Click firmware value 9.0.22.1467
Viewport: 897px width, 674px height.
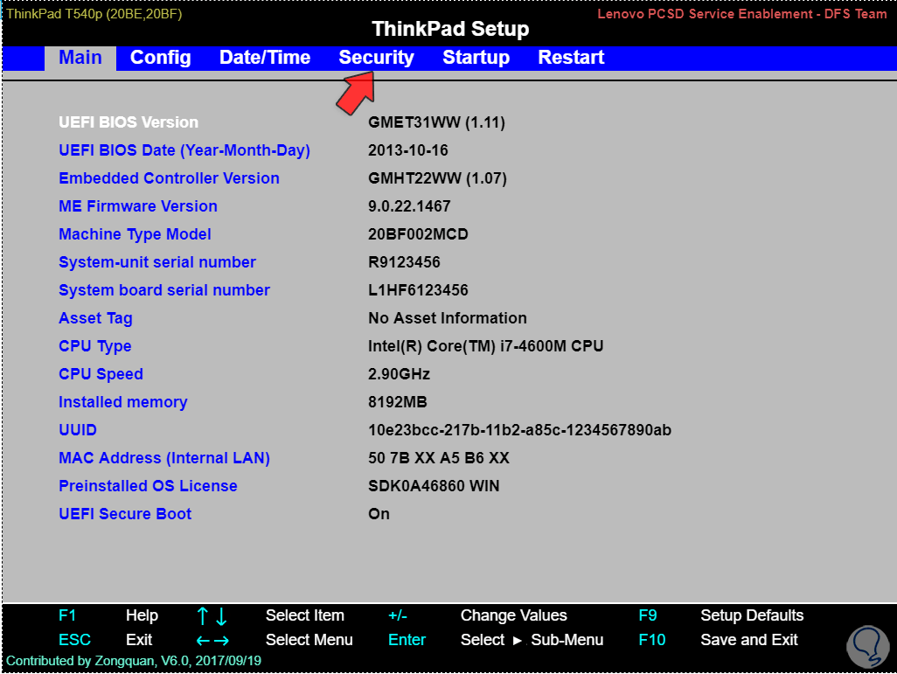coord(409,206)
